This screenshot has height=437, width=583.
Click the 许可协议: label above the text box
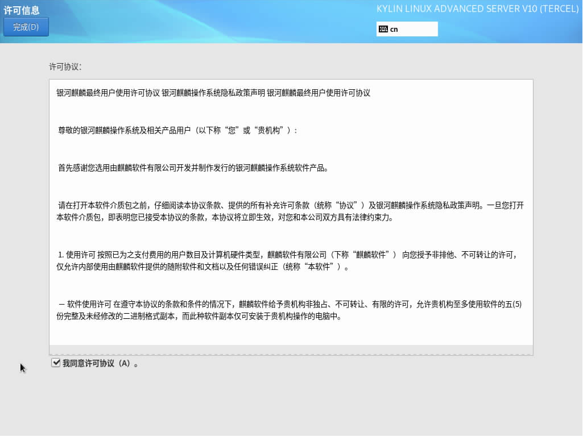click(x=65, y=67)
